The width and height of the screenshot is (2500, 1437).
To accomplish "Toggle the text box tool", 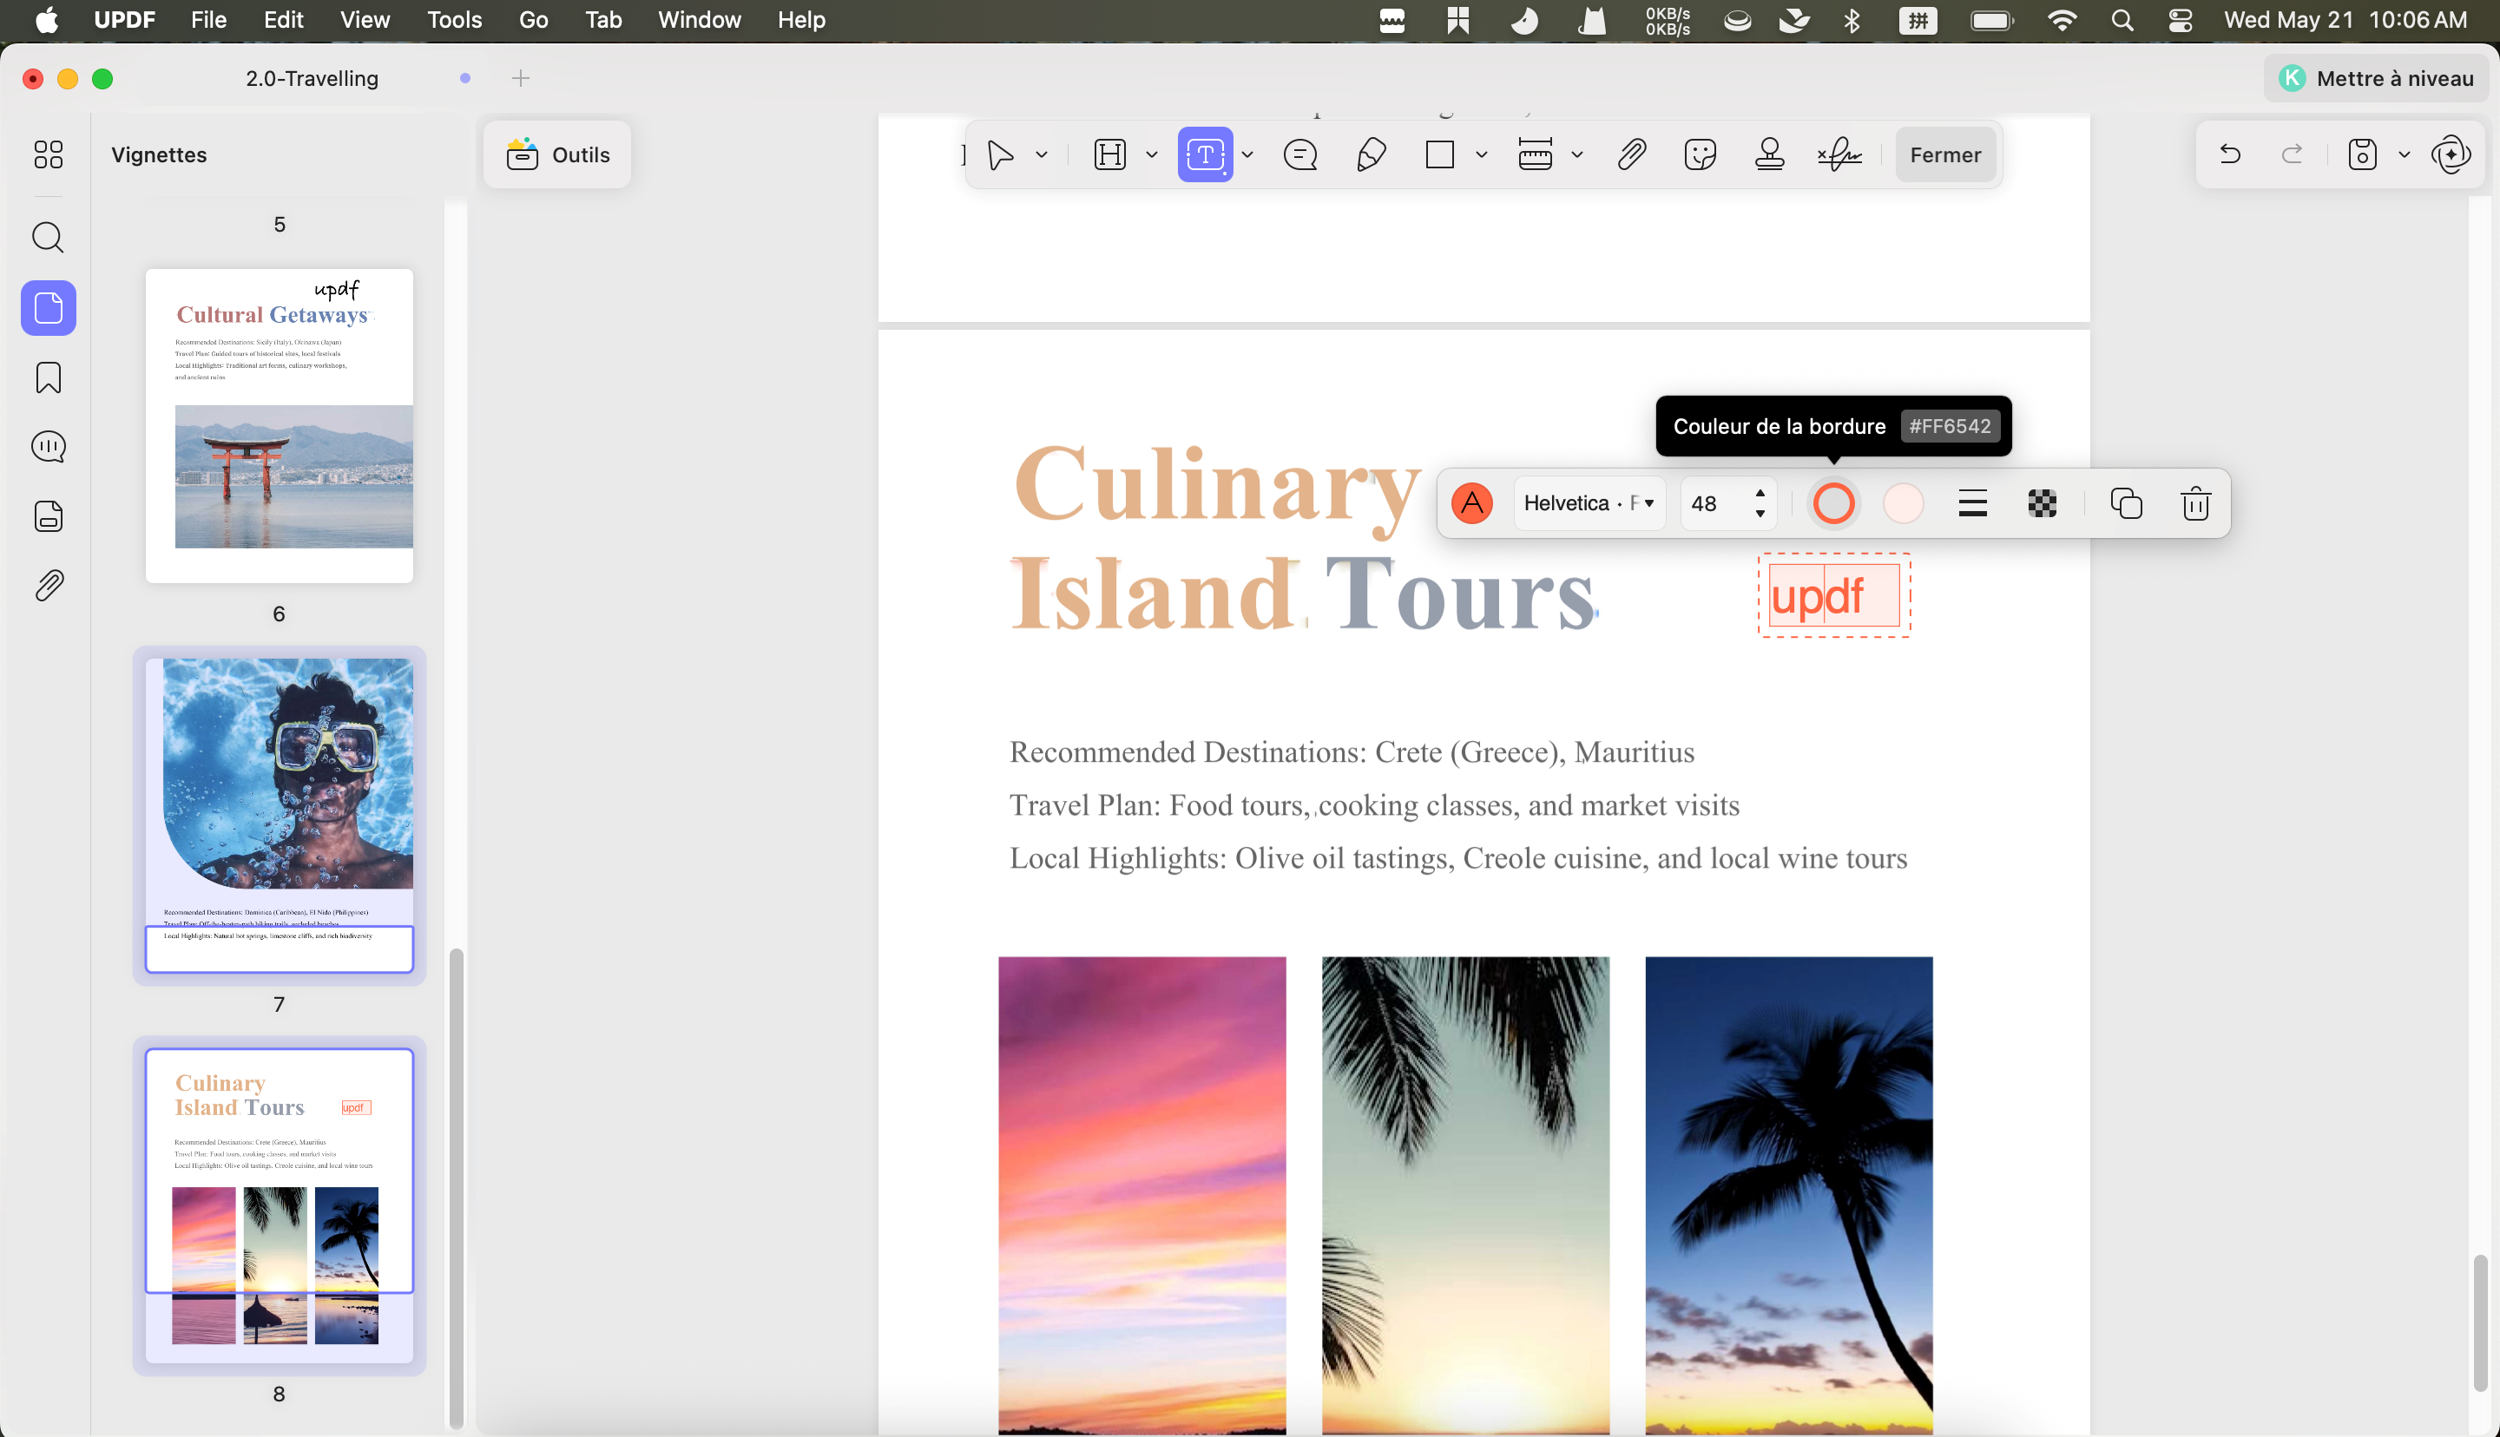I will coord(1205,155).
